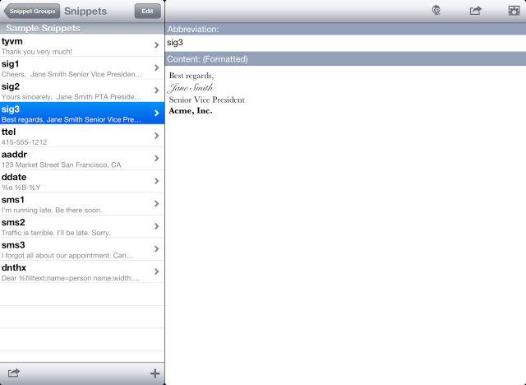Open ddate snippet via its chevron
Image resolution: width=526 pixels, height=385 pixels.
157,181
